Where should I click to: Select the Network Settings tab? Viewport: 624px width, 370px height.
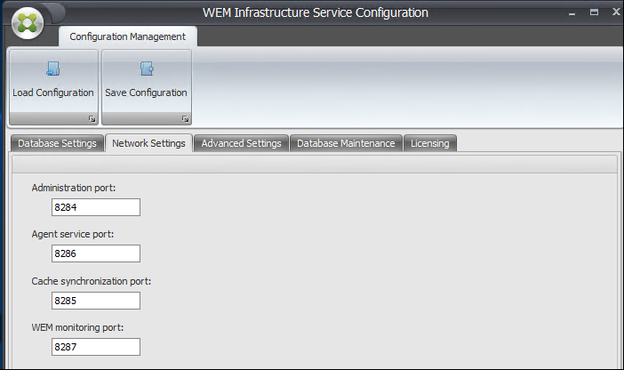(148, 143)
